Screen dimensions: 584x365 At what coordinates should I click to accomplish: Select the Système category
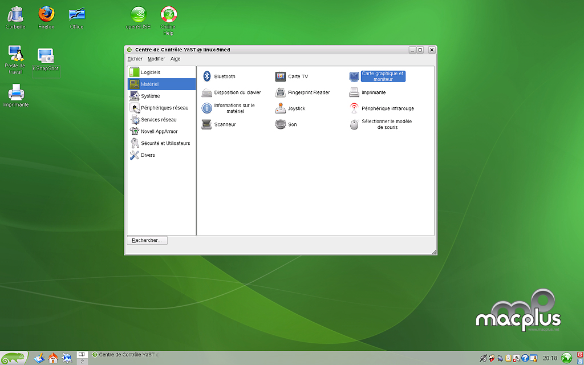coord(161,96)
